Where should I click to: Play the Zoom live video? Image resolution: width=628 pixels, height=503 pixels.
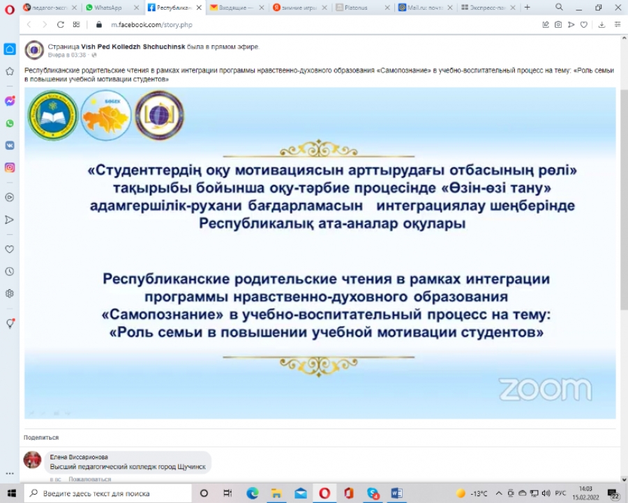click(320, 253)
